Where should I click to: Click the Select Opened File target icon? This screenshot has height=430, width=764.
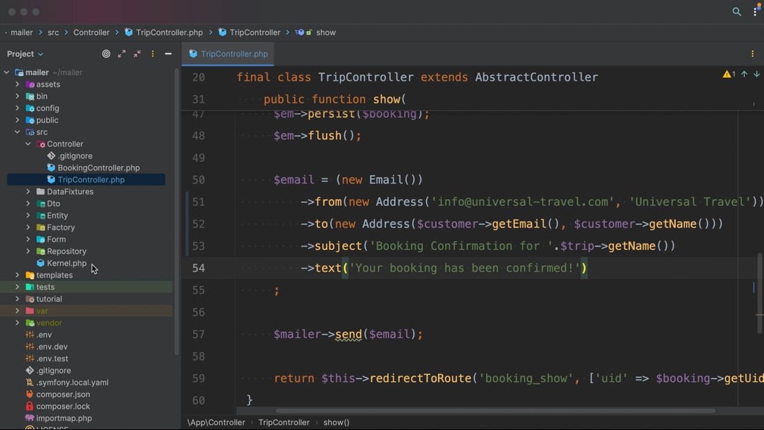coord(105,54)
